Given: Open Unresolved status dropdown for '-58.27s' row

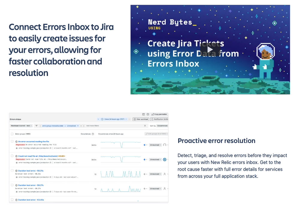Looking at the screenshot, I should click(x=155, y=189).
